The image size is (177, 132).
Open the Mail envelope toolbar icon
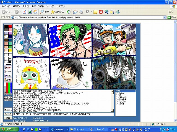click(75, 12)
